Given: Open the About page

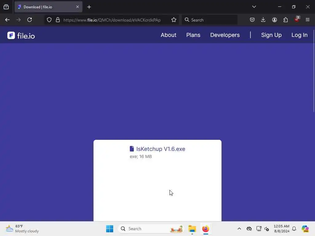Looking at the screenshot, I should 168,35.
